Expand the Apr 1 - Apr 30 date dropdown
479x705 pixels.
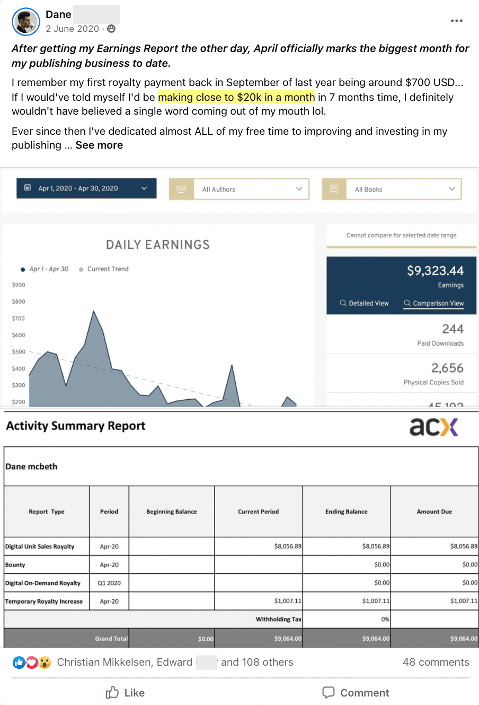144,188
